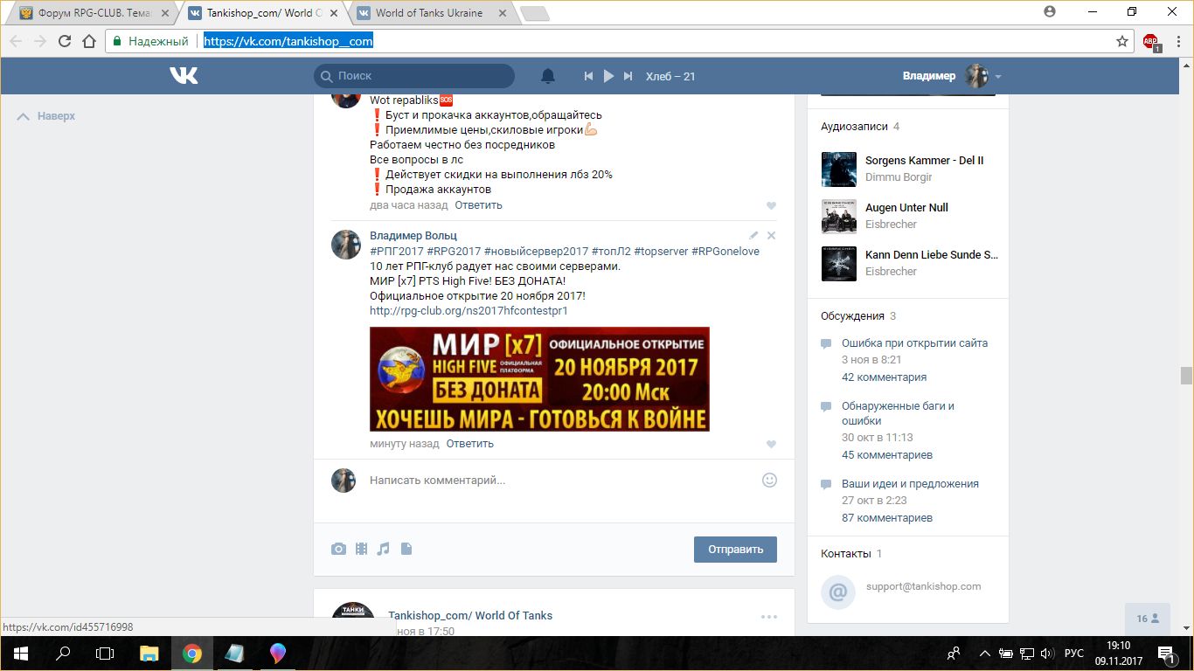Attach a document to the comment
The image size is (1194, 671).
click(406, 549)
